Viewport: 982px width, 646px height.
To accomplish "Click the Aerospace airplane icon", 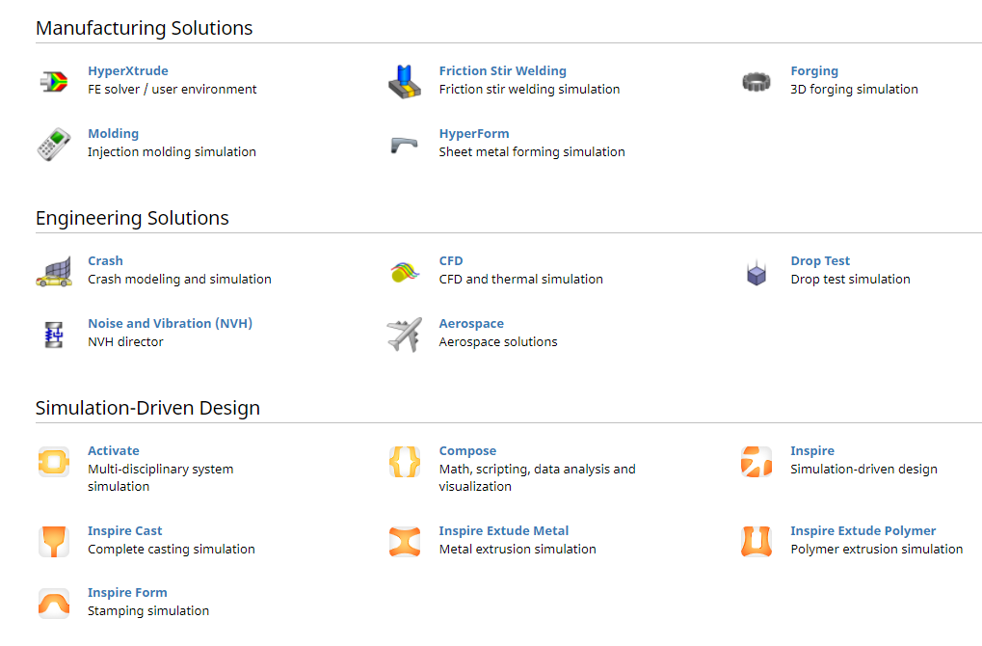I will pyautogui.click(x=405, y=335).
